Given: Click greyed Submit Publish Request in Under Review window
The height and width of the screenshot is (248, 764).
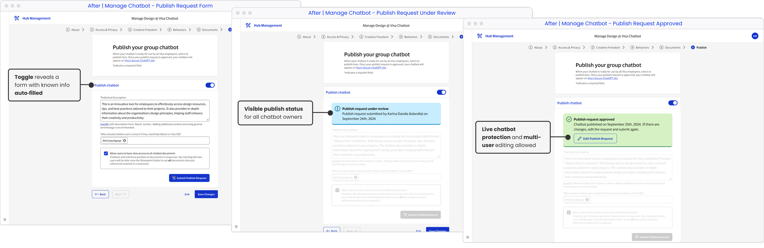Looking at the screenshot, I should point(421,215).
